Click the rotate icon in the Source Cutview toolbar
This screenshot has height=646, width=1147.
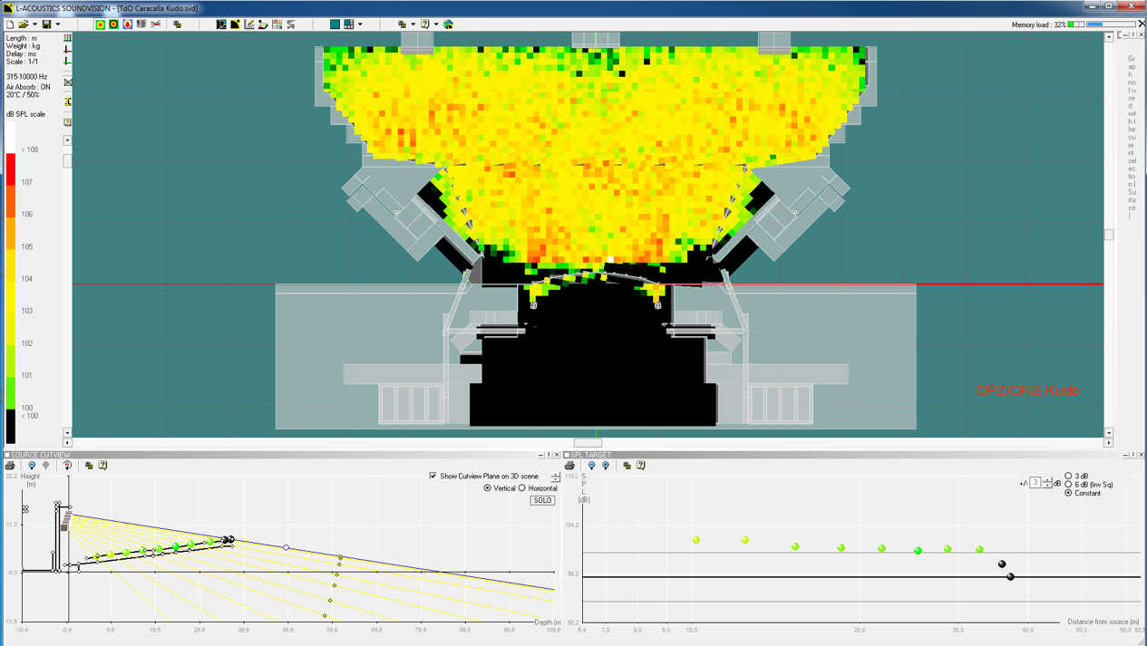click(67, 466)
